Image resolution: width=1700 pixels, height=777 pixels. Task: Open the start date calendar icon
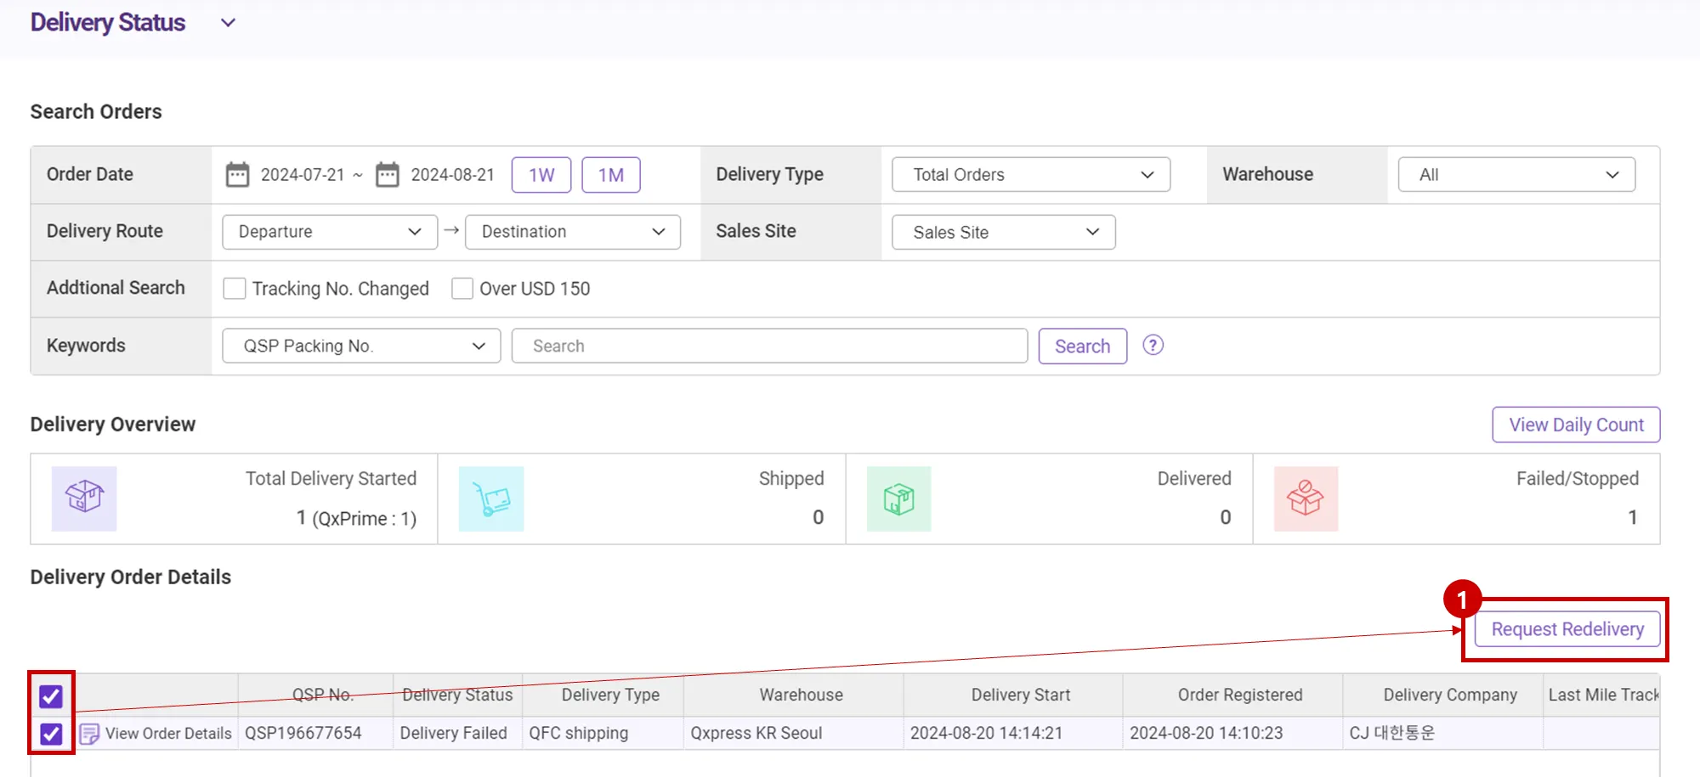coord(237,175)
